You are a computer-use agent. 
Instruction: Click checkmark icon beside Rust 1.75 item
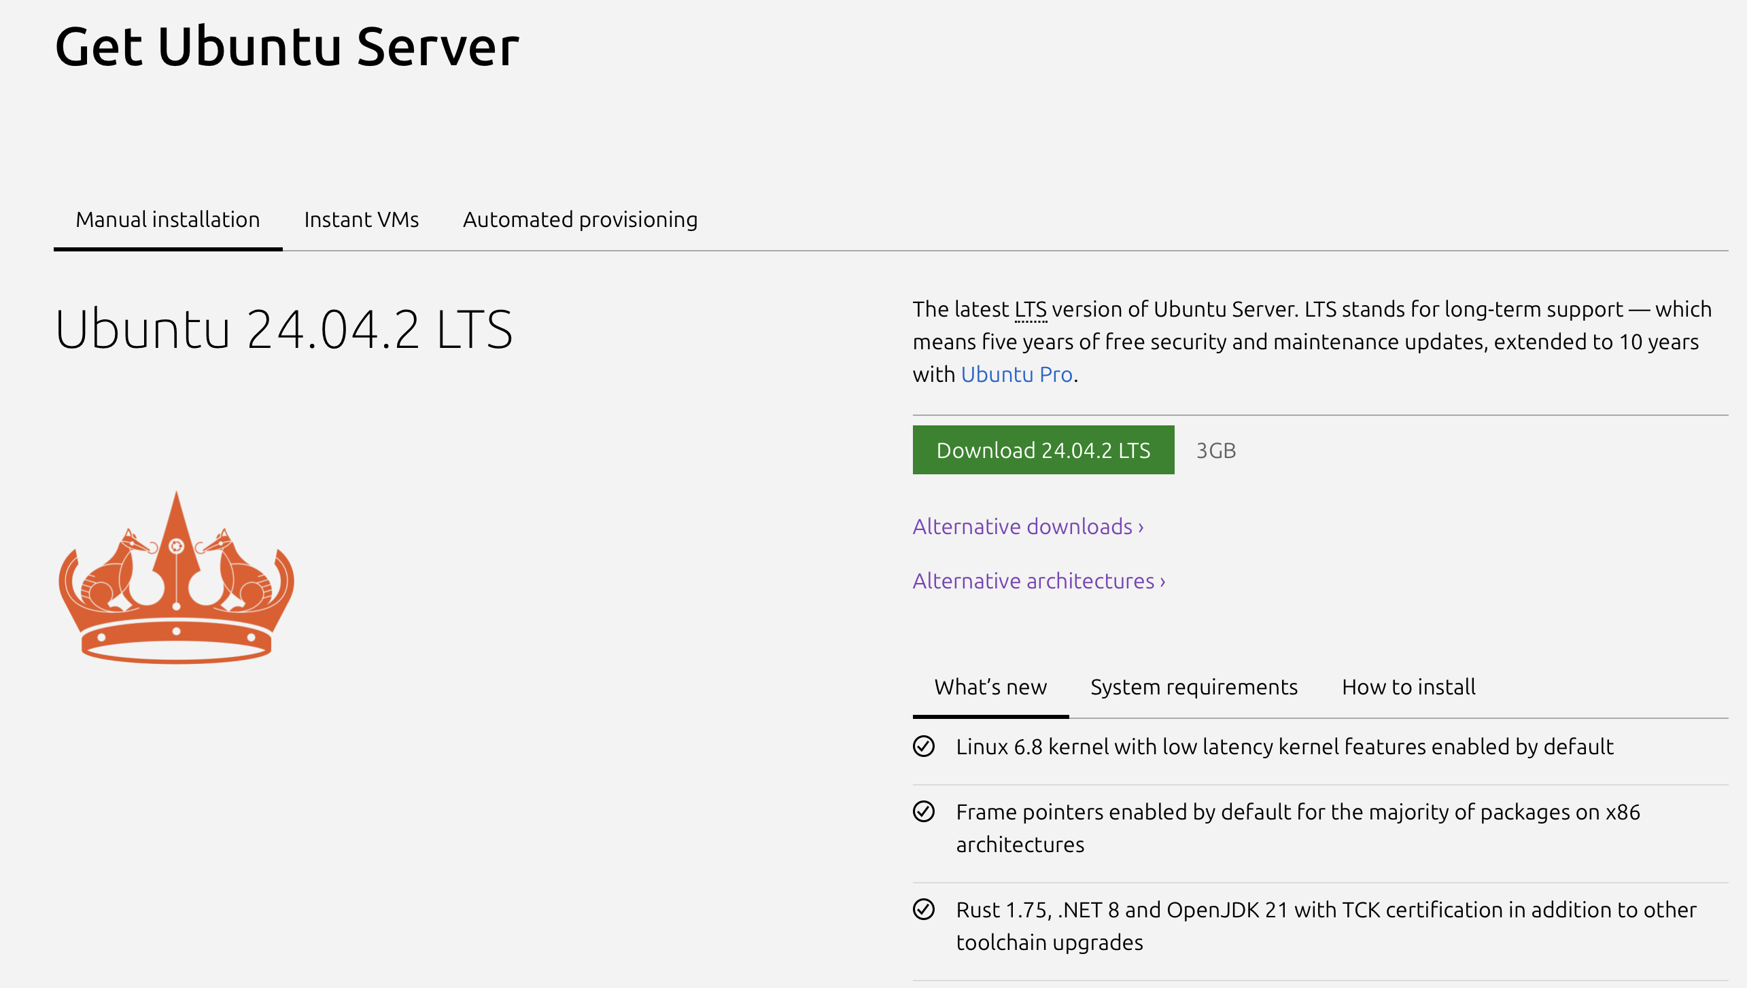coord(924,909)
